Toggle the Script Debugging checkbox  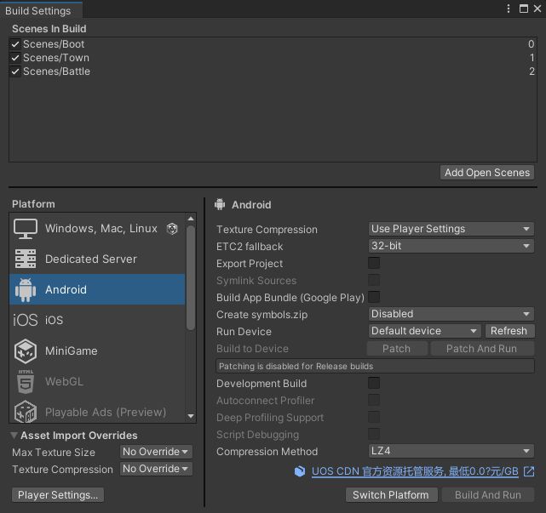click(374, 434)
